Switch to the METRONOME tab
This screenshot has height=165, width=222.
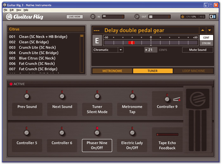click(112, 71)
